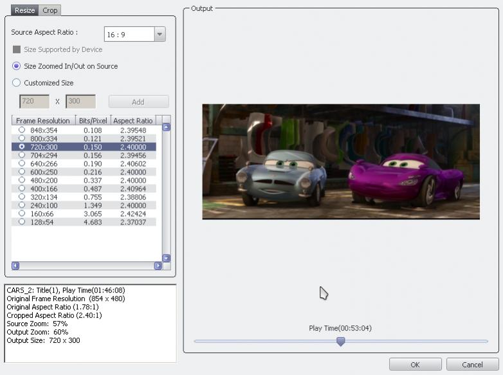The image size is (503, 375).
Task: Select the 848x354 resolution radio button
Action: click(x=22, y=130)
